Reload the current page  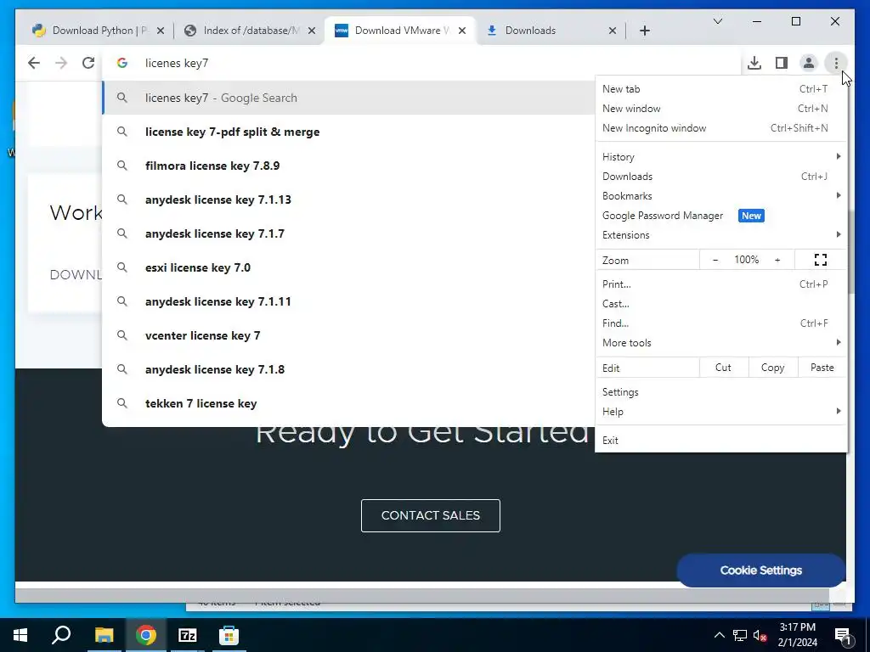[x=88, y=63]
